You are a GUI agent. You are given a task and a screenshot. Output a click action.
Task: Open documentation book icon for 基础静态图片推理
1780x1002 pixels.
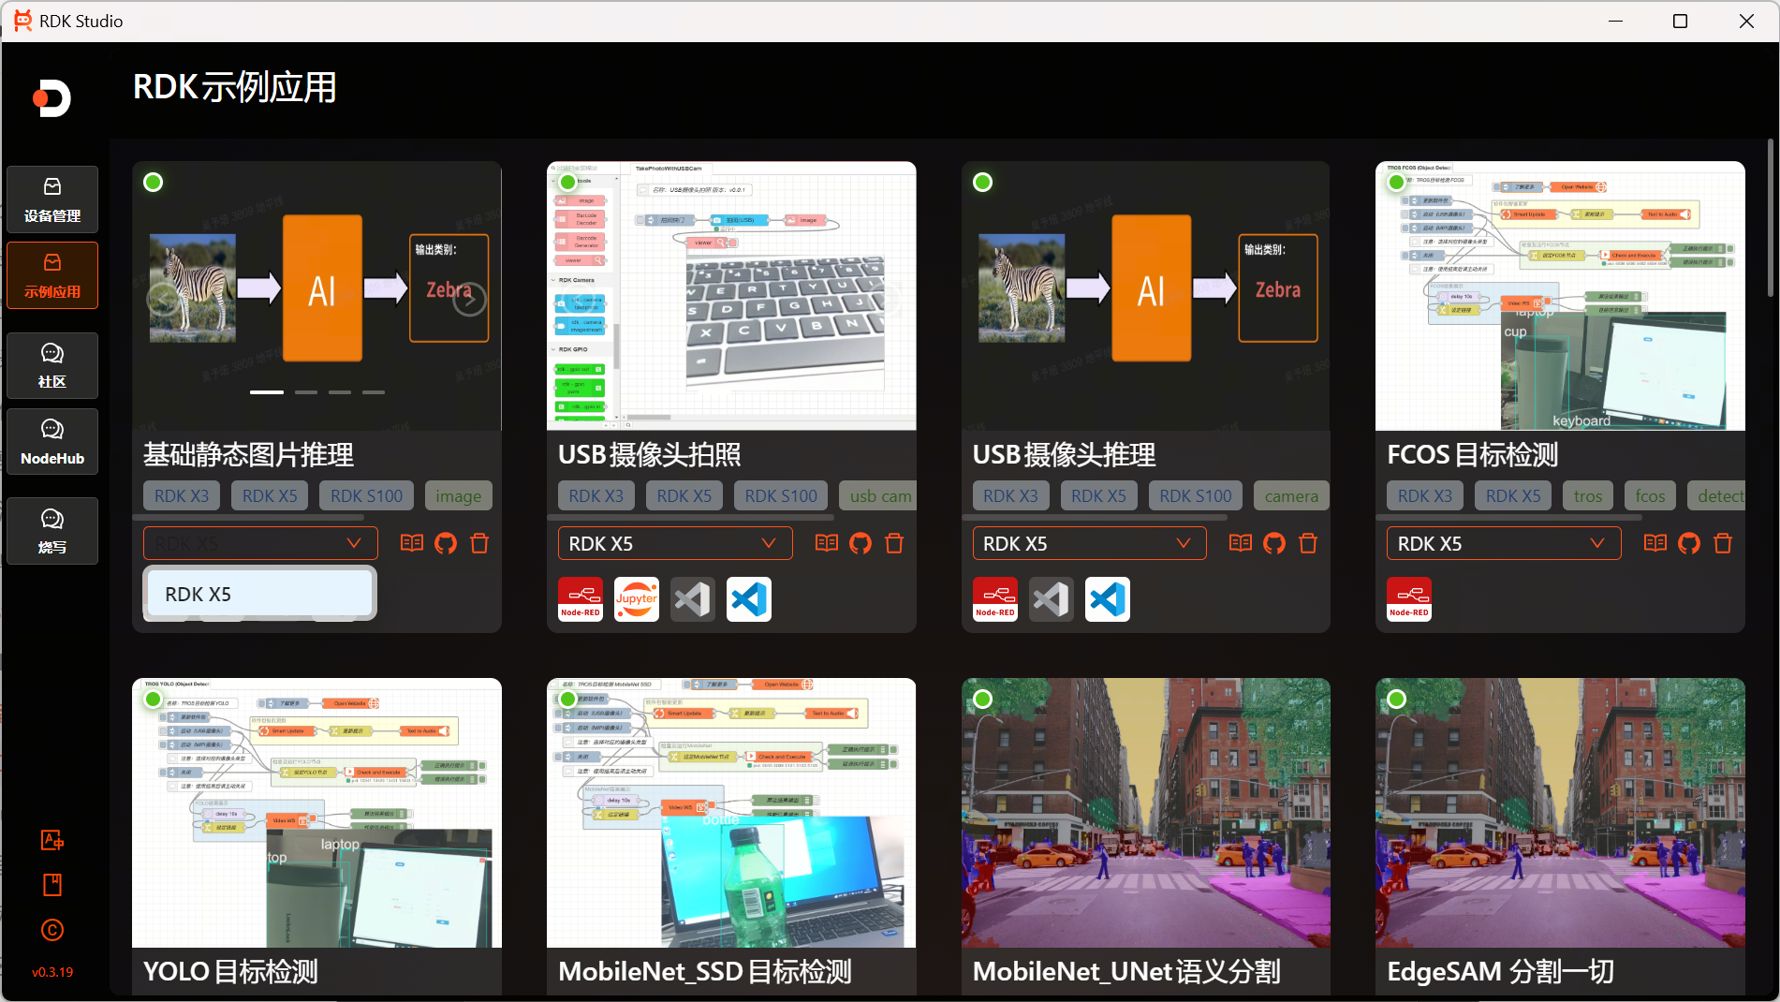pyautogui.click(x=412, y=543)
